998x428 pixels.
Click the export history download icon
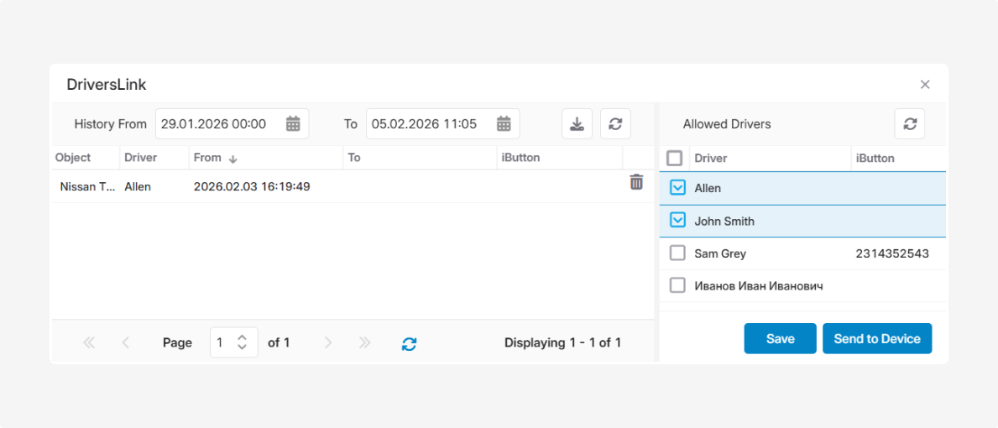(577, 124)
